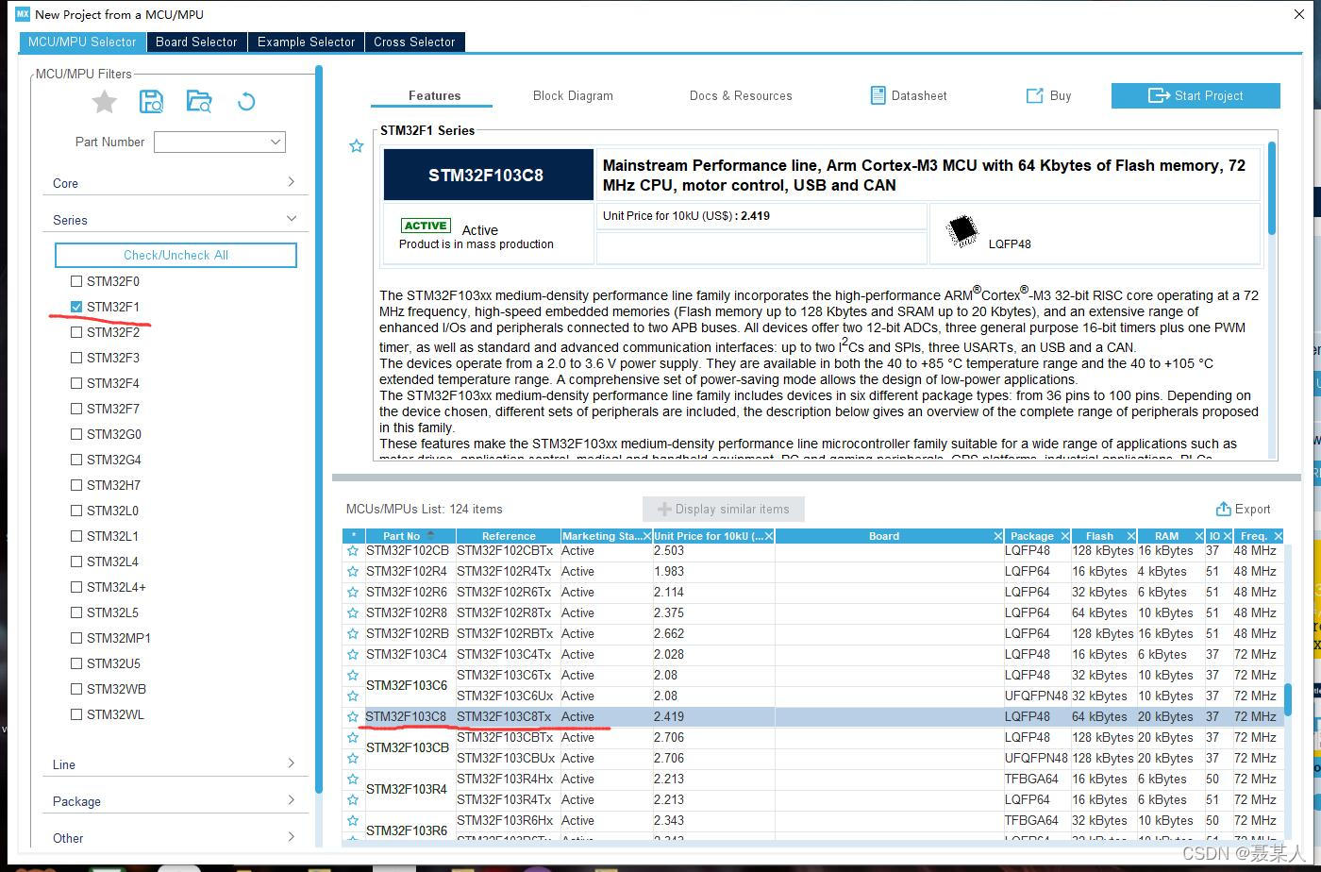Click the Start Project button
The image size is (1321, 872).
point(1196,95)
